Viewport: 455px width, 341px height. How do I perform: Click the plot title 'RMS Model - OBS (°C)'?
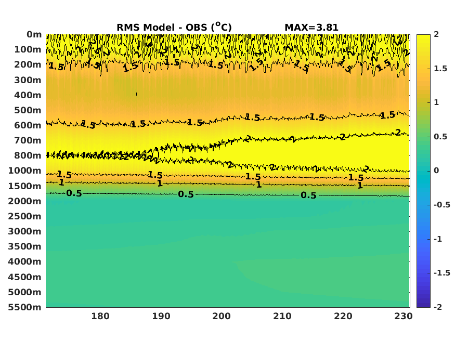click(174, 27)
